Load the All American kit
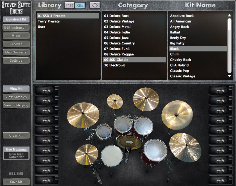This screenshot has width=236, height=186. coord(198,21)
